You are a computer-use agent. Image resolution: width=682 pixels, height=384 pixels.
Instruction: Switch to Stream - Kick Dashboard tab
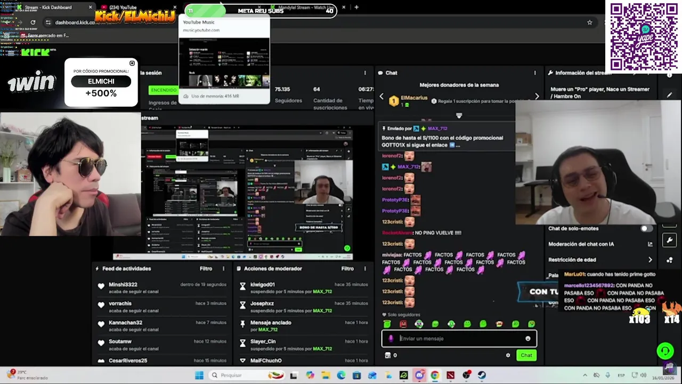pos(51,7)
